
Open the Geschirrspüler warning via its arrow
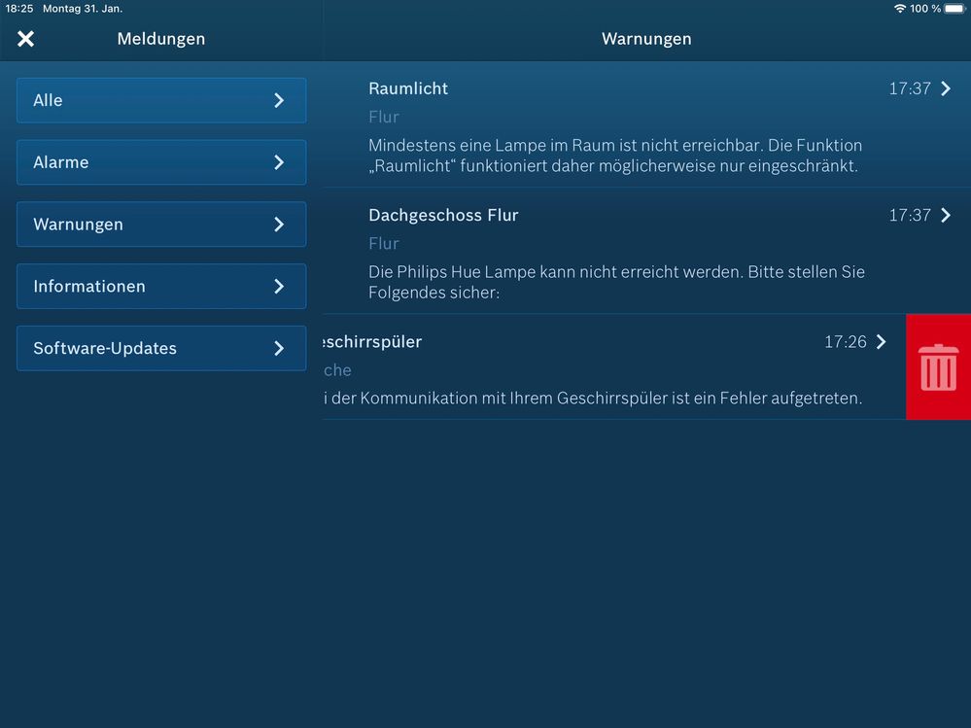pos(882,342)
